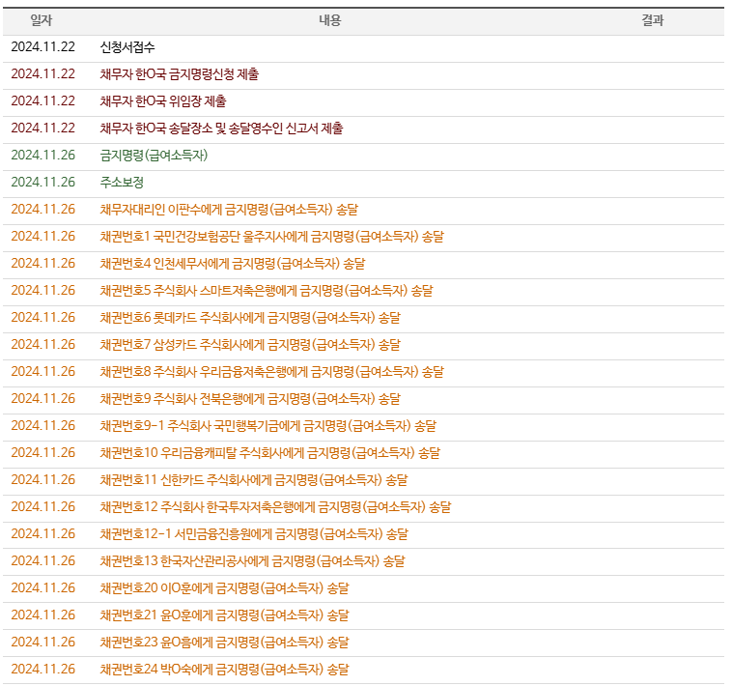Select 채권번호7 삼성카드 송달 row
Image resolution: width=732 pixels, height=686 pixels.
pos(363,345)
